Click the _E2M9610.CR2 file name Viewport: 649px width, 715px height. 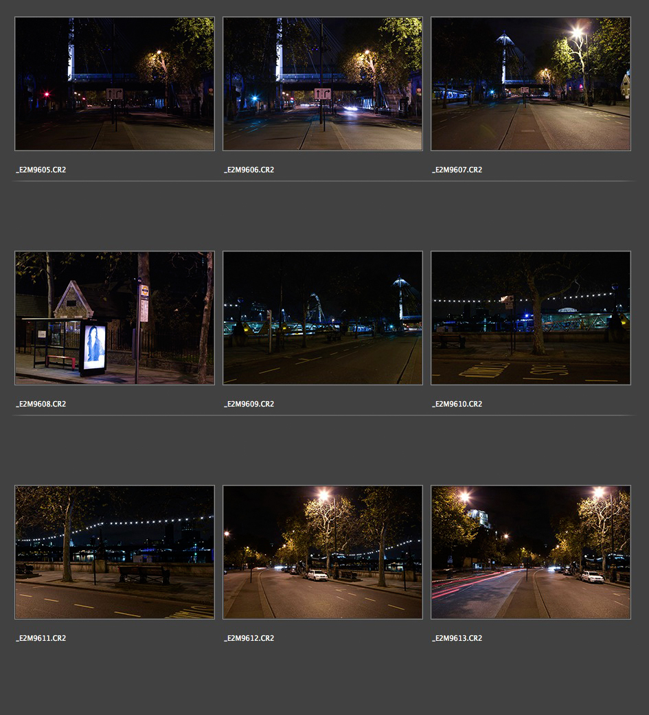[x=457, y=404]
